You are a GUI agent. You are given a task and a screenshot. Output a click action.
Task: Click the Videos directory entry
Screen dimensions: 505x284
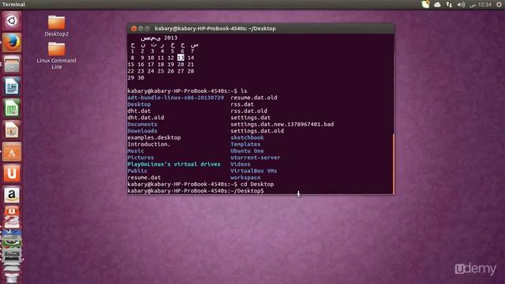(x=240, y=164)
